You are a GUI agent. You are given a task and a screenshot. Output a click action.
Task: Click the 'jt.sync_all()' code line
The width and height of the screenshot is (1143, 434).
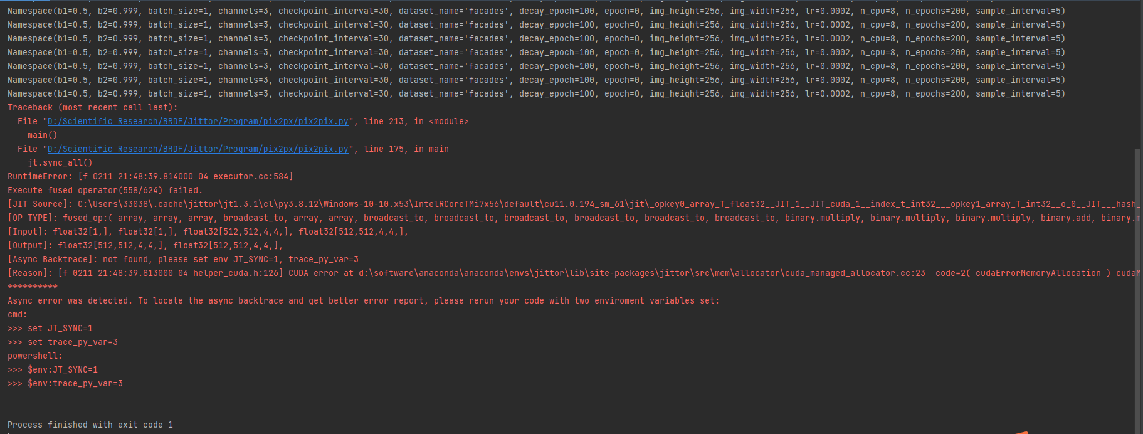pyautogui.click(x=60, y=163)
